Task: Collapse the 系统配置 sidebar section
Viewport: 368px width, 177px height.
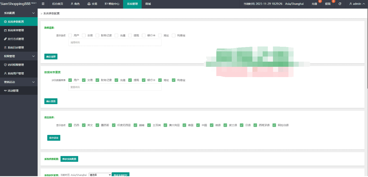Action: 33,13
